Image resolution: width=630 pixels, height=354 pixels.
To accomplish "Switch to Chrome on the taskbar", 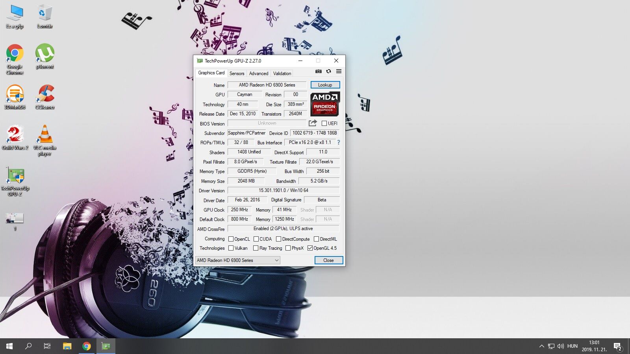I will (x=87, y=346).
